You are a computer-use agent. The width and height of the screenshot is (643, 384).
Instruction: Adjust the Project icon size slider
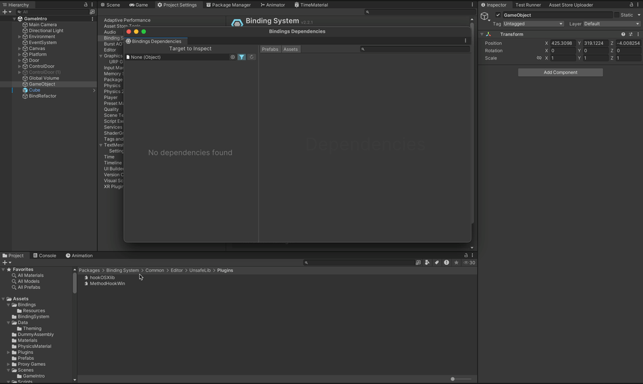[453, 379]
